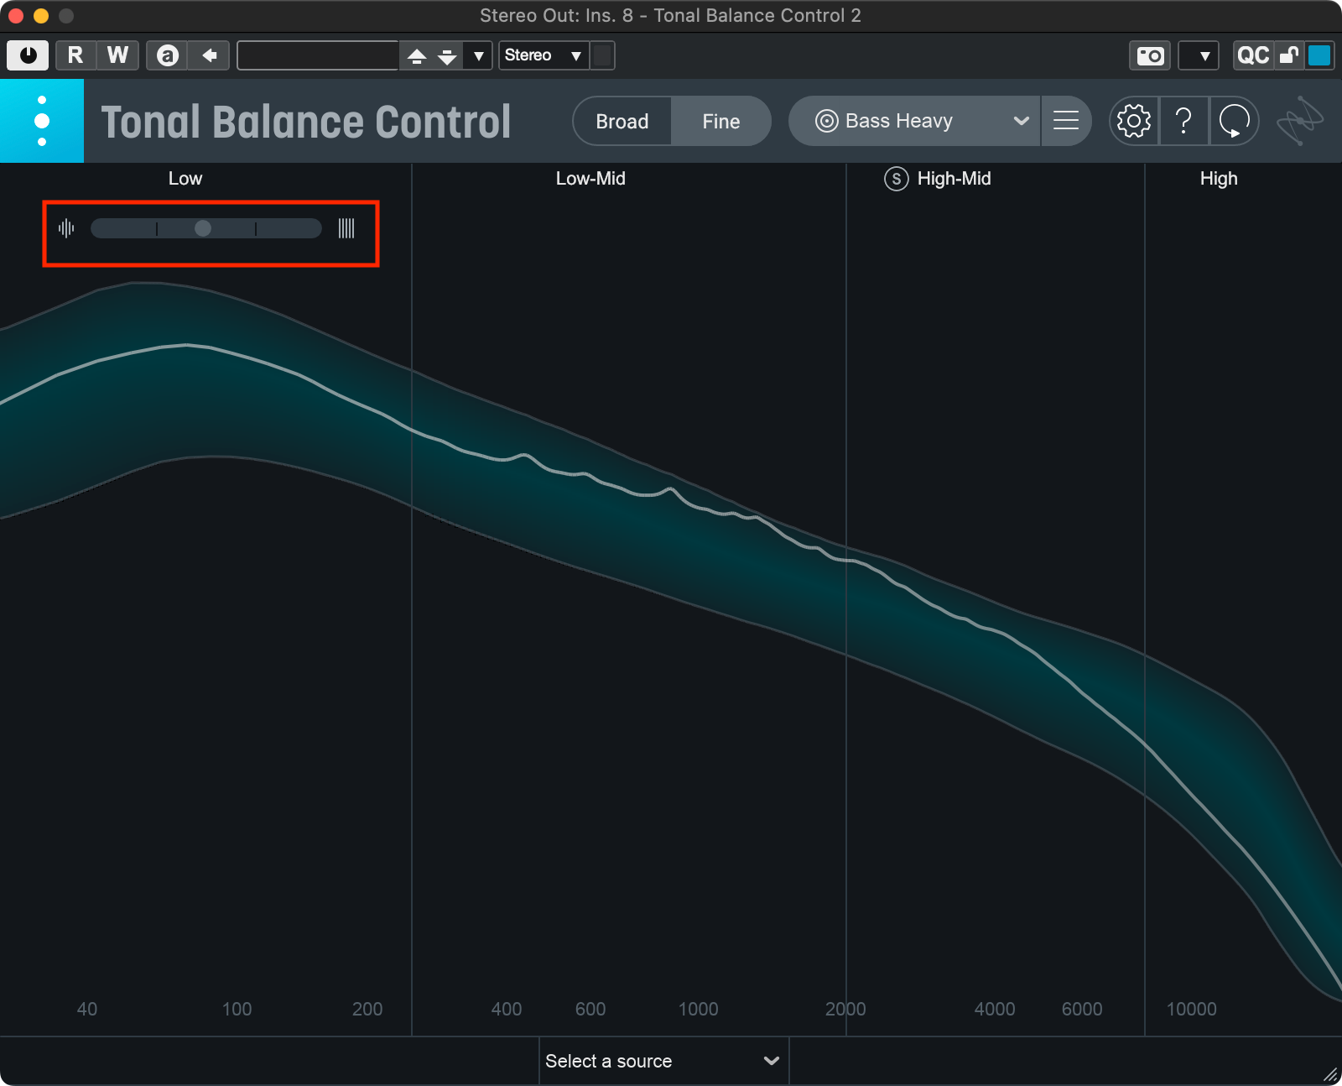The image size is (1342, 1086).
Task: Click the dynamic waveform icon left of crest slider
Action: 66,228
